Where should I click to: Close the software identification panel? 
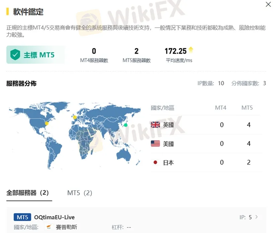tap(268, 4)
